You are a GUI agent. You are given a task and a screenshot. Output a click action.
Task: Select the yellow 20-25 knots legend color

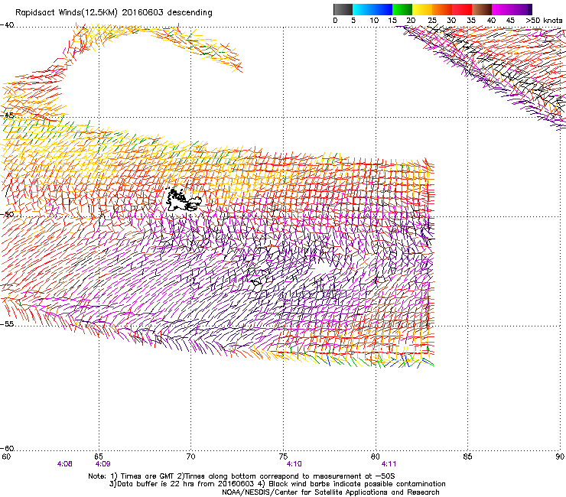[x=422, y=9]
